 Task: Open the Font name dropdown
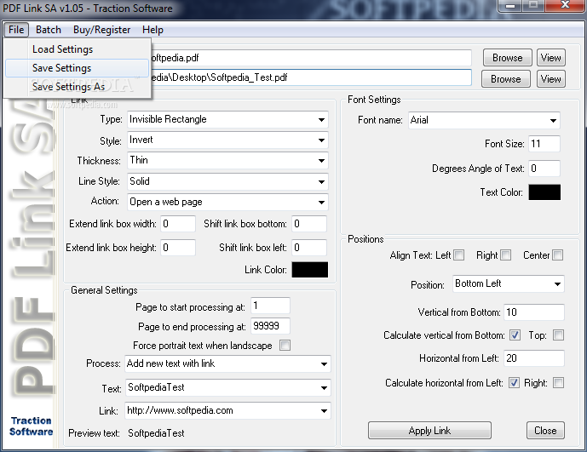[x=553, y=121]
